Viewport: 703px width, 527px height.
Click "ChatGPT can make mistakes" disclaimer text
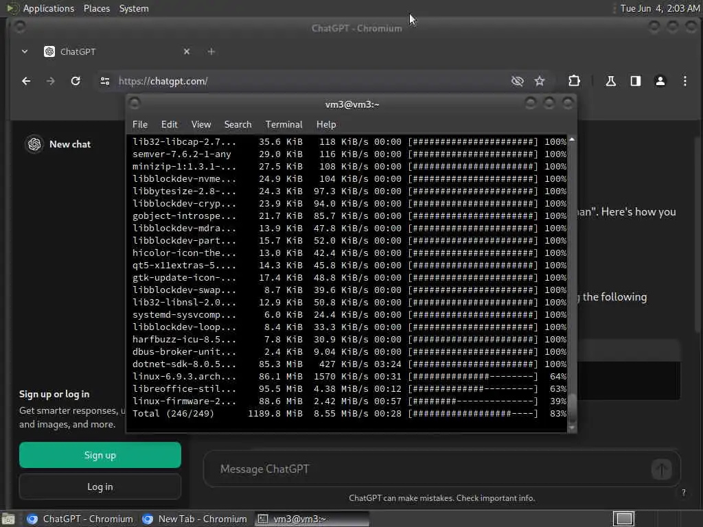(441, 498)
